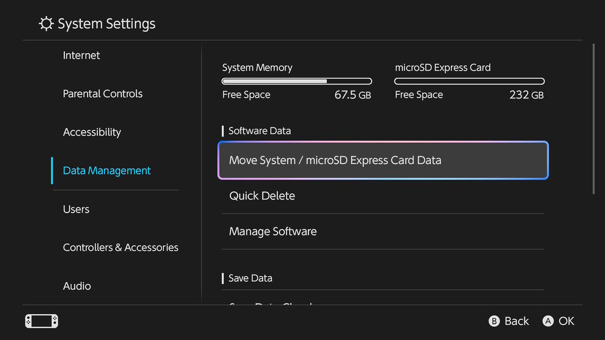
Task: Select the Data Management sidebar item
Action: [107, 171]
